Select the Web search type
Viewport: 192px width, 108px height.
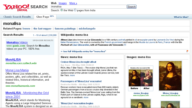coord(54,3)
